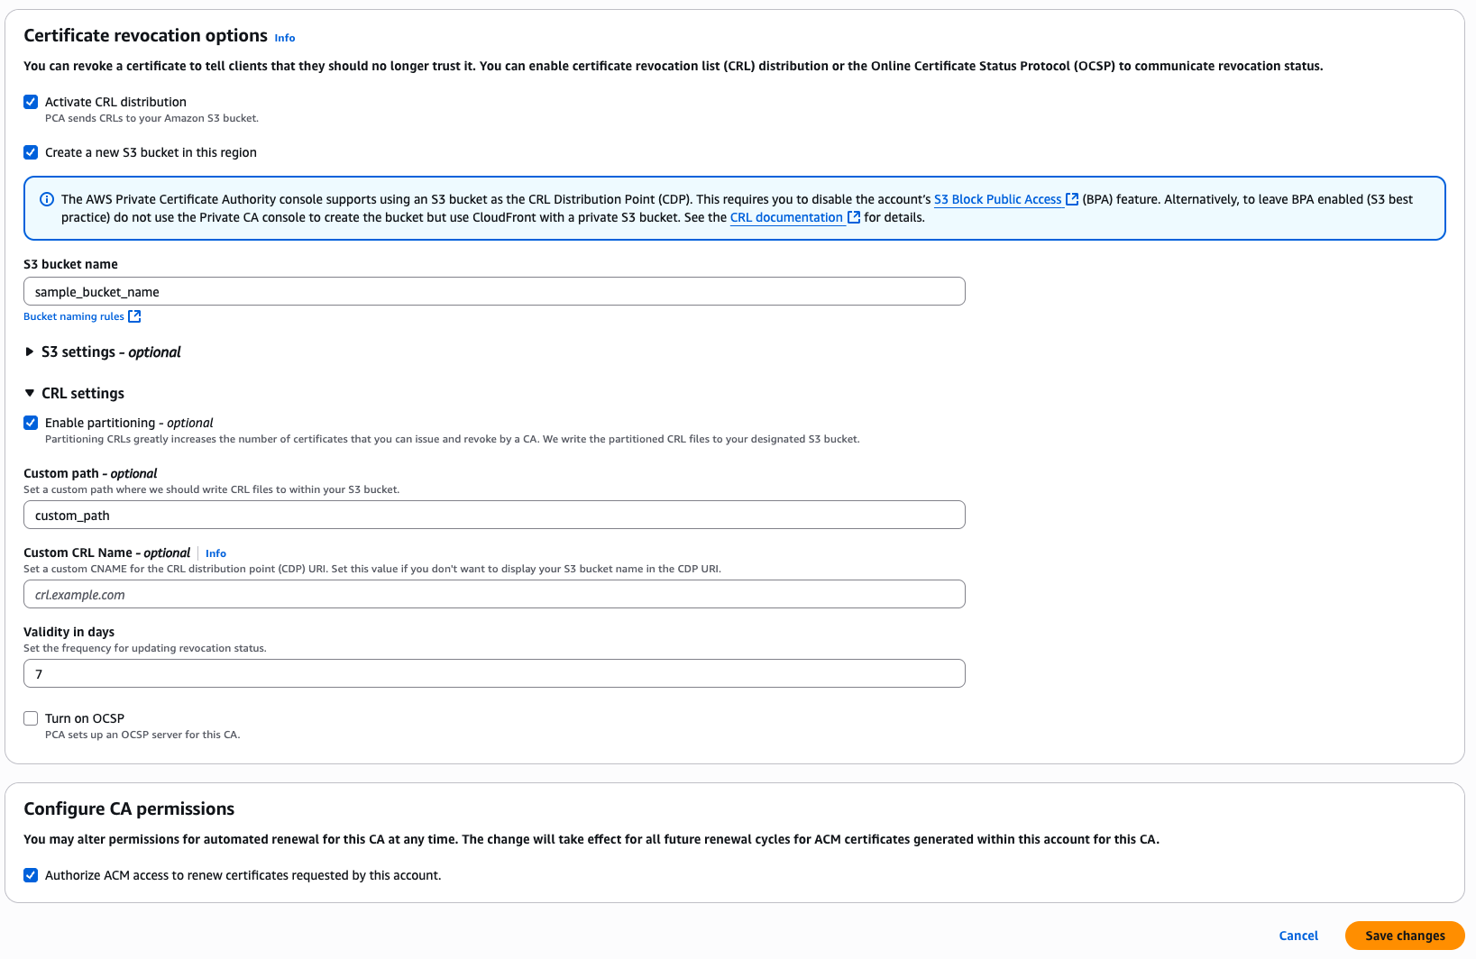Collapse the CRL settings section

(x=30, y=393)
